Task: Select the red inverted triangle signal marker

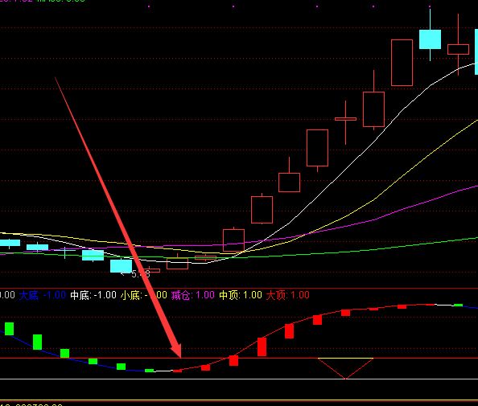Action: pyautogui.click(x=345, y=368)
